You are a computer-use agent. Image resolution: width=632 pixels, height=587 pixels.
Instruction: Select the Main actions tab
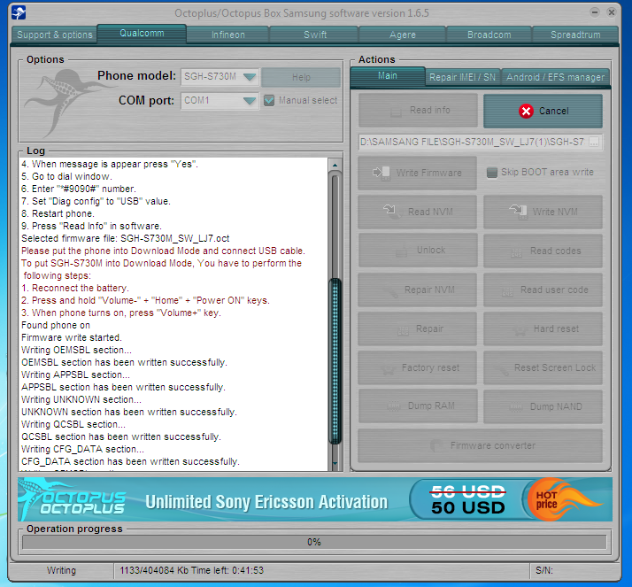(388, 76)
